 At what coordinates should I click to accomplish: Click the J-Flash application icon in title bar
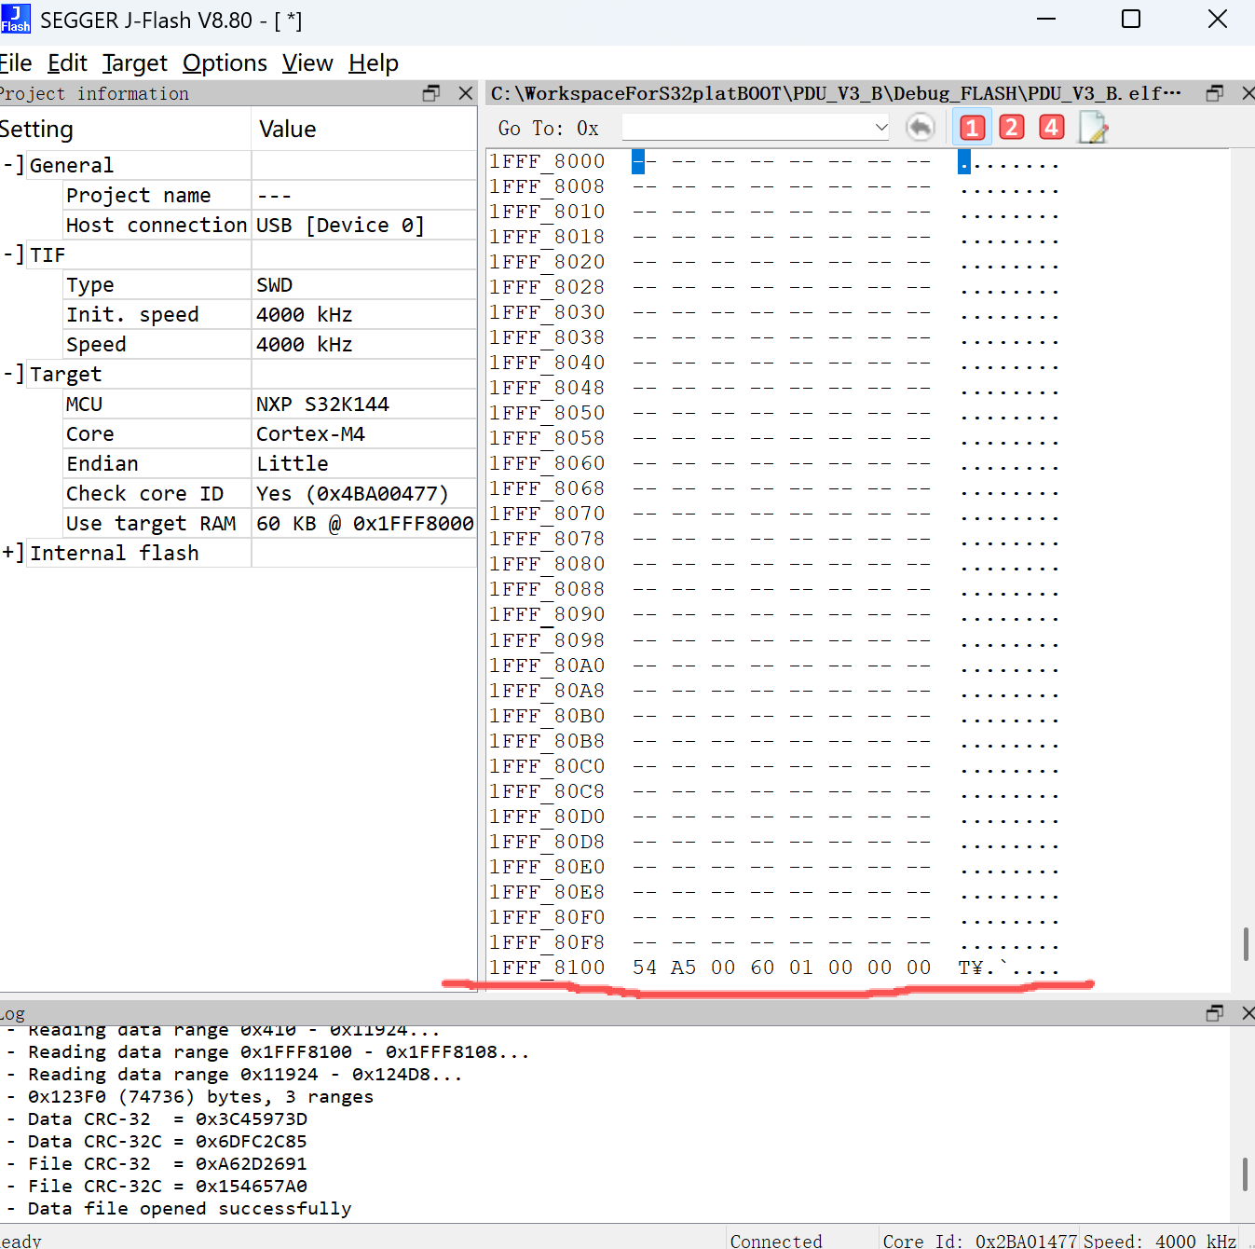click(x=16, y=19)
